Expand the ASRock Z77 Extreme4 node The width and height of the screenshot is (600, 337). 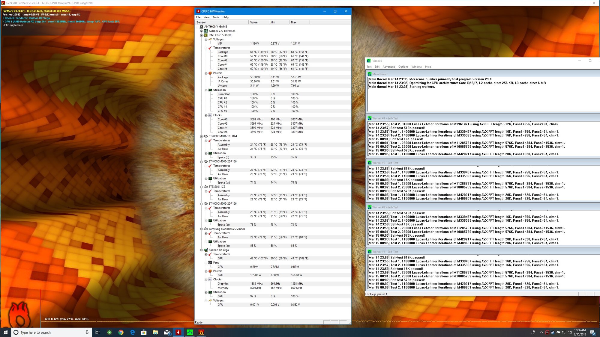click(202, 31)
